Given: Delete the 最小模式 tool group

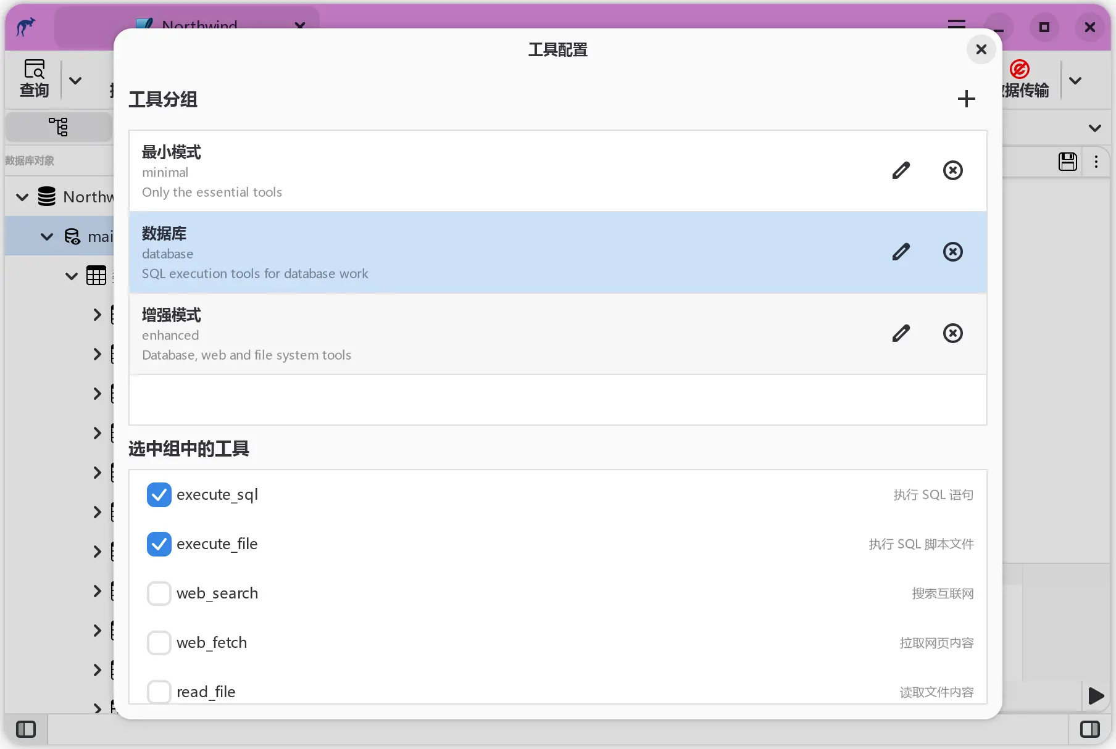Looking at the screenshot, I should 953,170.
